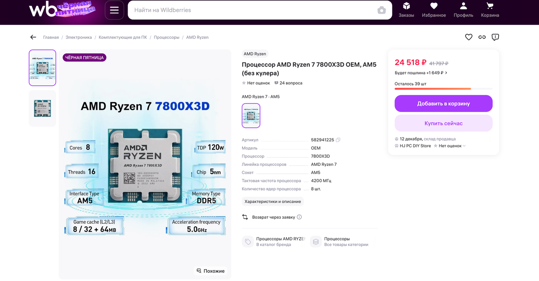The height and width of the screenshot is (281, 539).
Task: Click Купить сейчас button
Action: pyautogui.click(x=443, y=123)
